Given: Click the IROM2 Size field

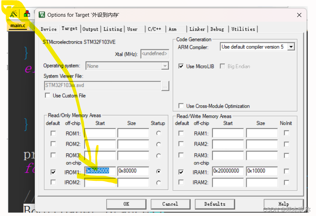Looking at the screenshot, I should click(x=133, y=183).
